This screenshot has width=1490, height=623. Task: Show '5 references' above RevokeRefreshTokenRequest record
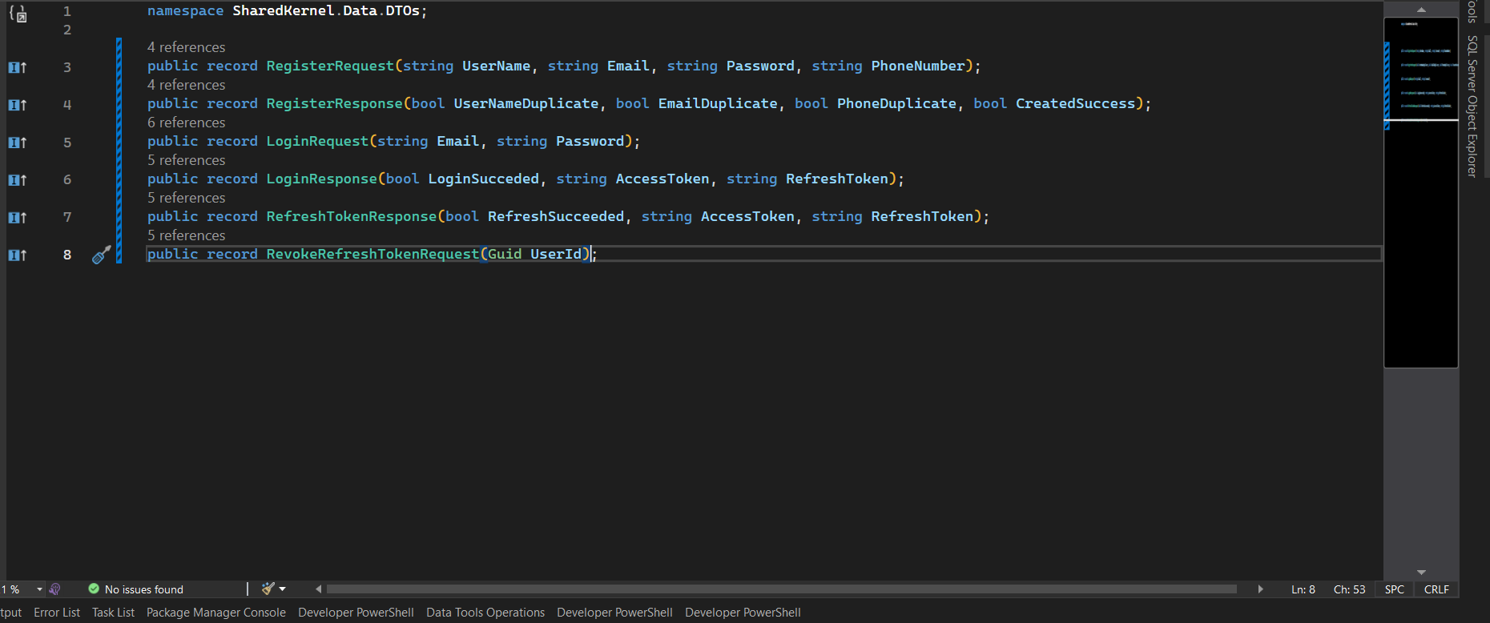point(187,235)
